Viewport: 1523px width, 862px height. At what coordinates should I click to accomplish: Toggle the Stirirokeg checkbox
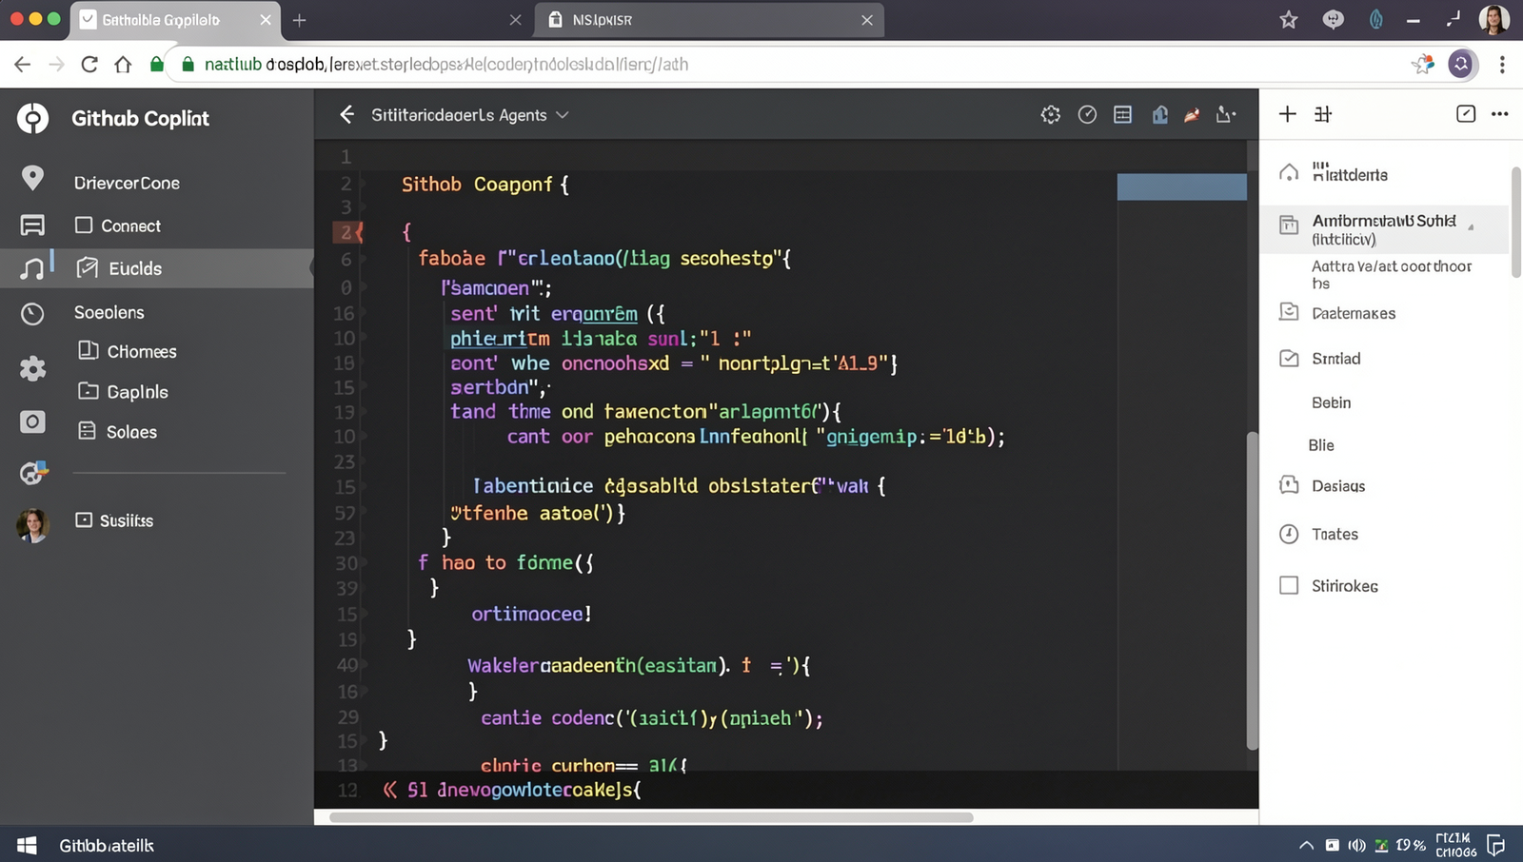point(1289,585)
